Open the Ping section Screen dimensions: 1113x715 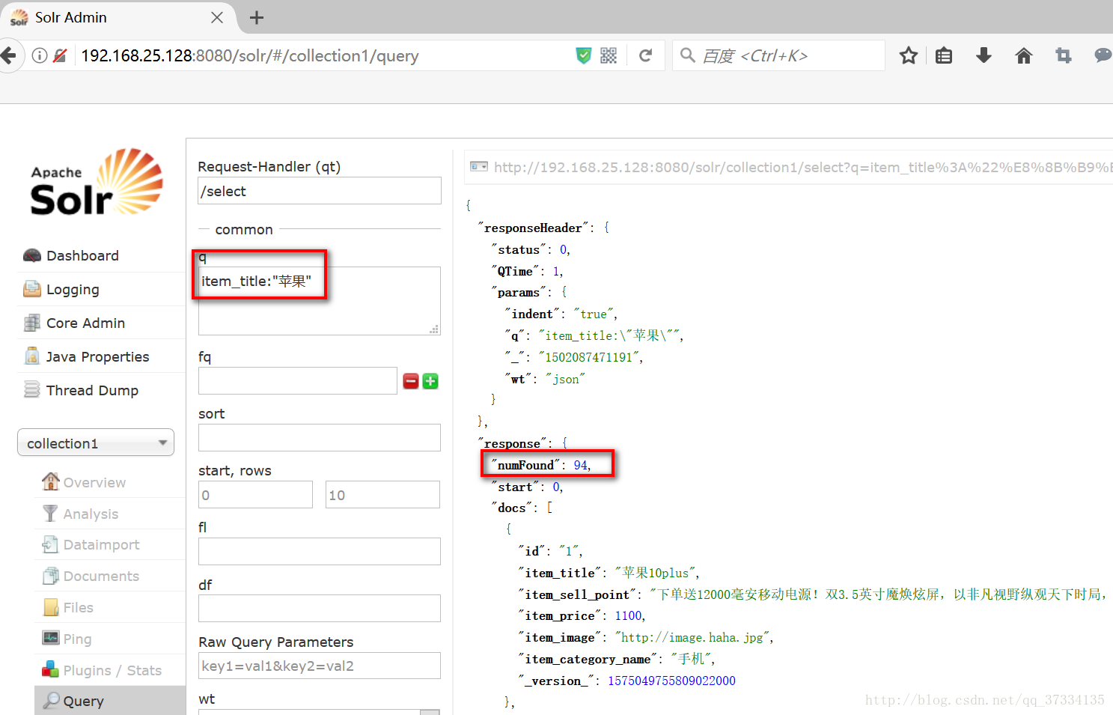77,639
